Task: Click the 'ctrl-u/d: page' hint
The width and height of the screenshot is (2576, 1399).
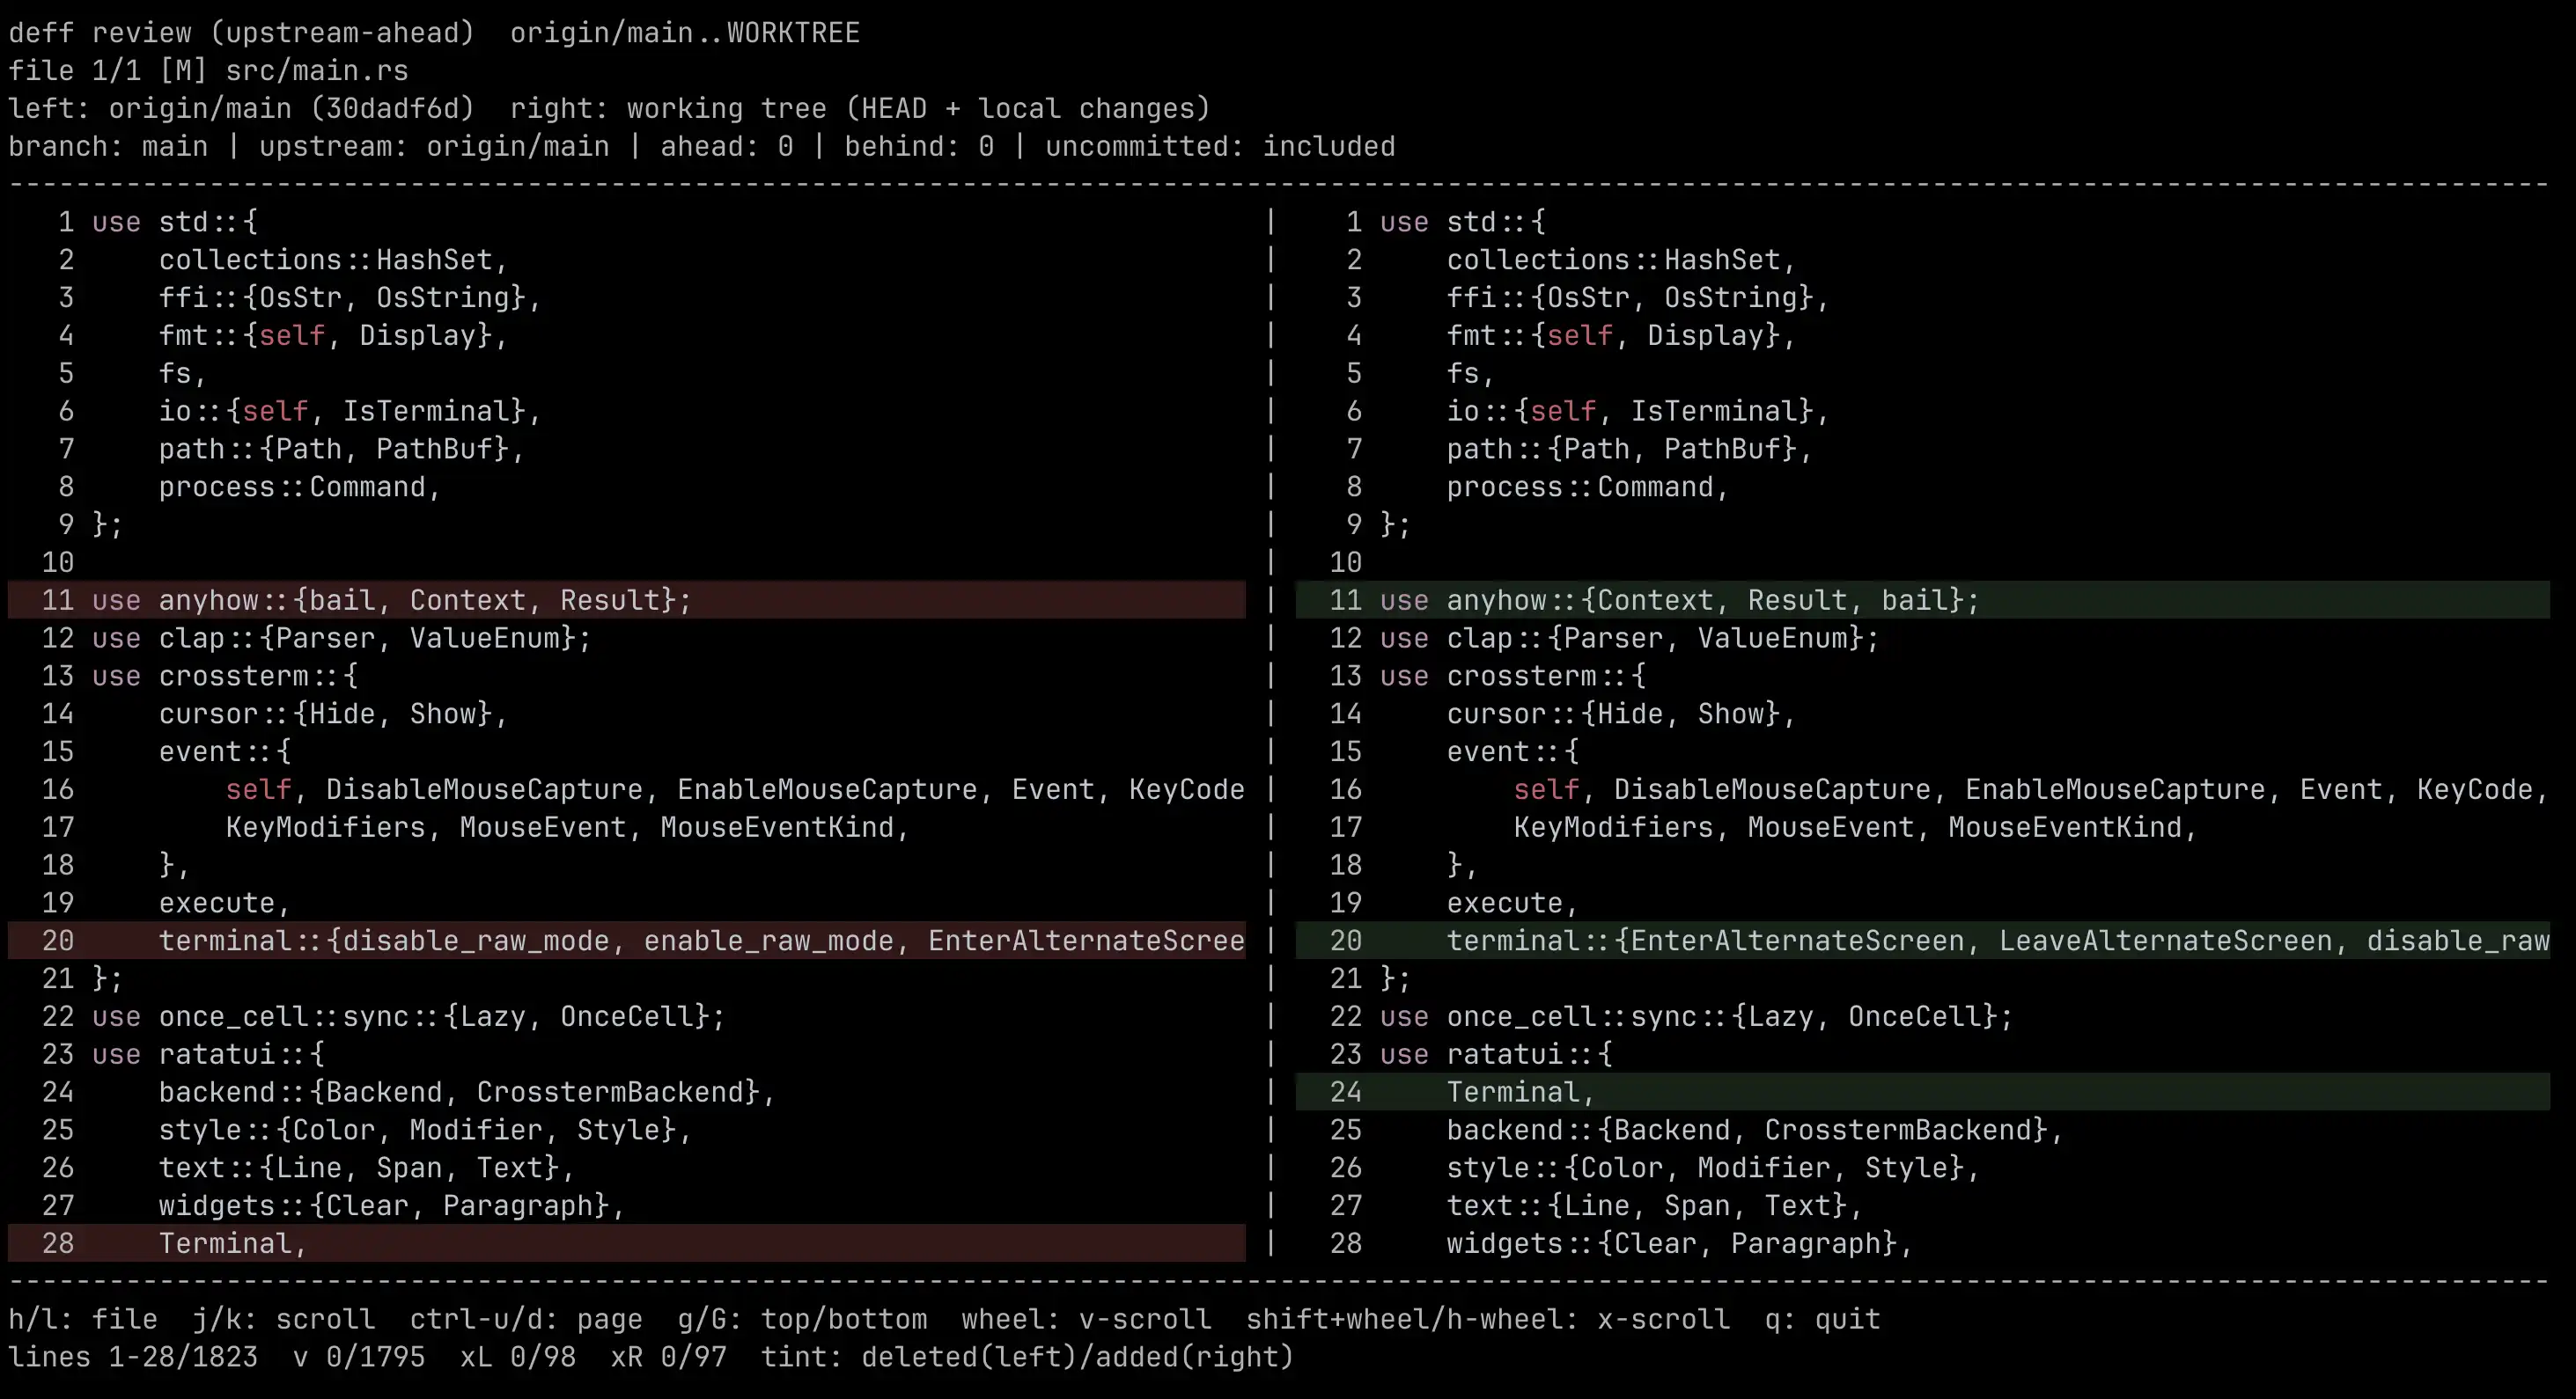Action: pyautogui.click(x=526, y=1319)
